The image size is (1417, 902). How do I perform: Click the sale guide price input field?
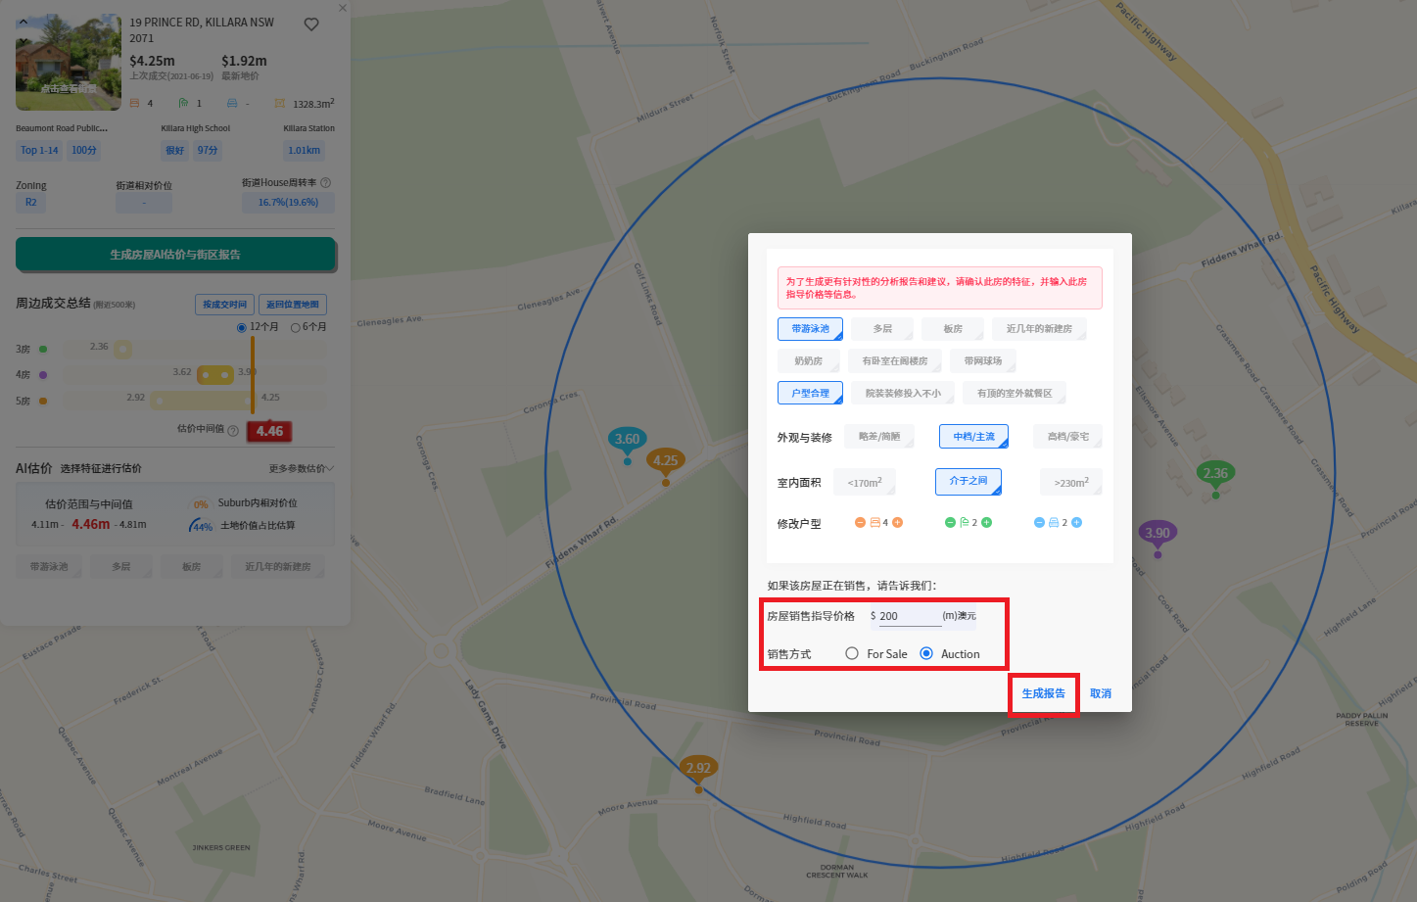pyautogui.click(x=910, y=616)
